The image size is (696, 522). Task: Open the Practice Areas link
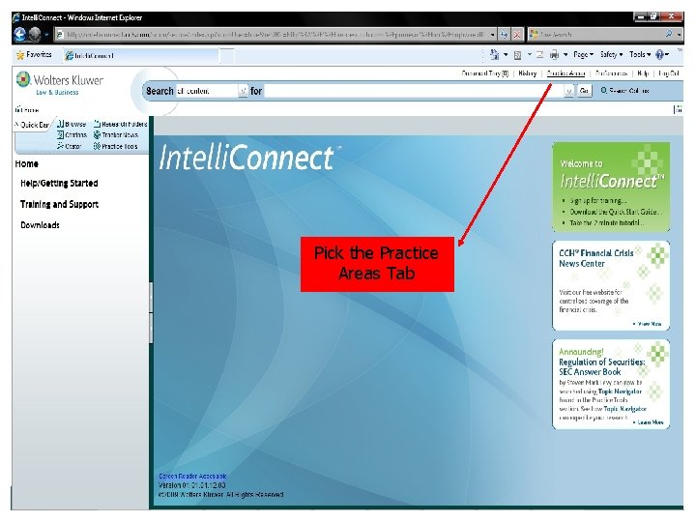565,73
